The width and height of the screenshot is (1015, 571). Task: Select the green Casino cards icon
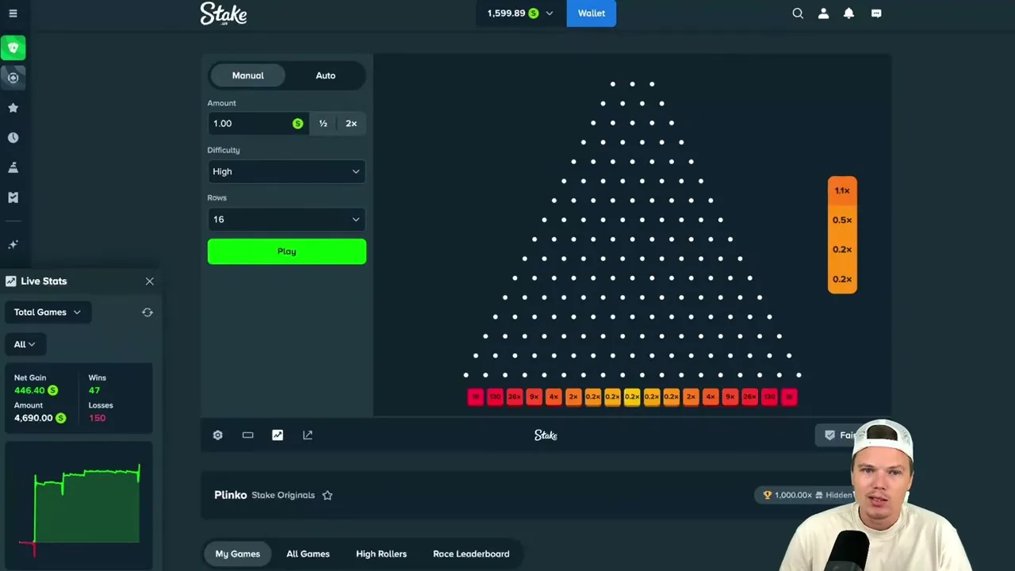[13, 48]
